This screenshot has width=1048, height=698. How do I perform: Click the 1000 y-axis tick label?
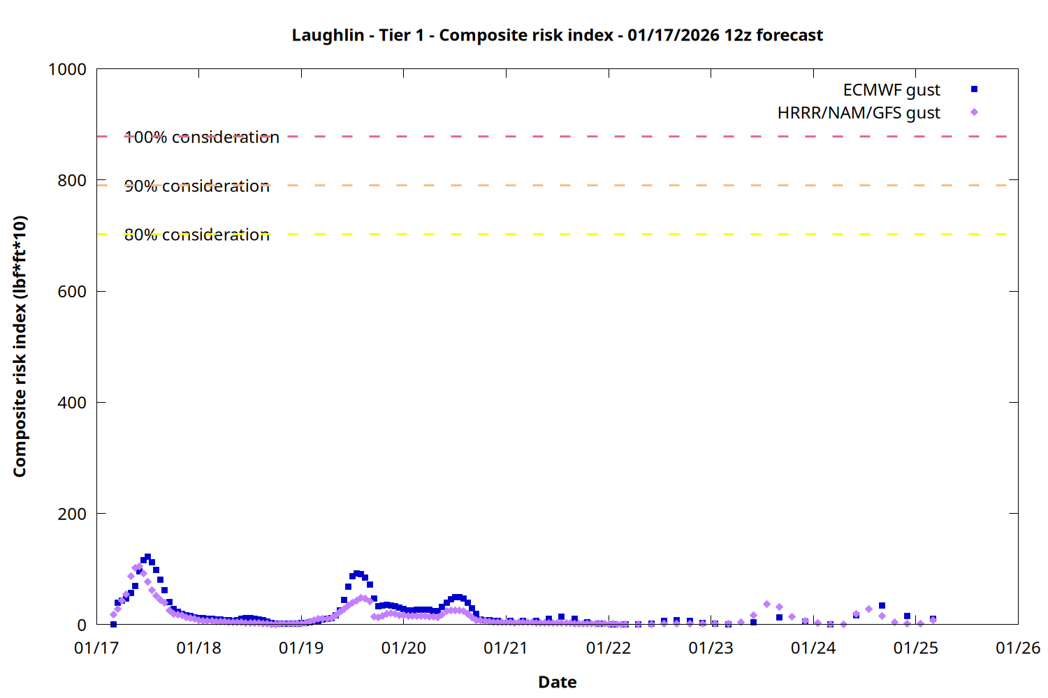pyautogui.click(x=67, y=70)
